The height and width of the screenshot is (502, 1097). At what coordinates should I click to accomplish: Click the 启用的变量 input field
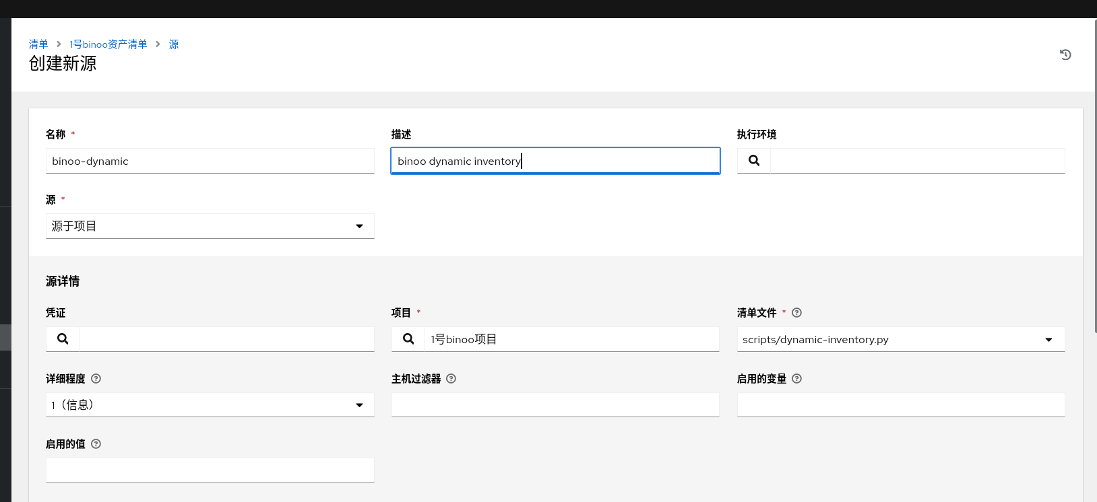click(x=901, y=404)
